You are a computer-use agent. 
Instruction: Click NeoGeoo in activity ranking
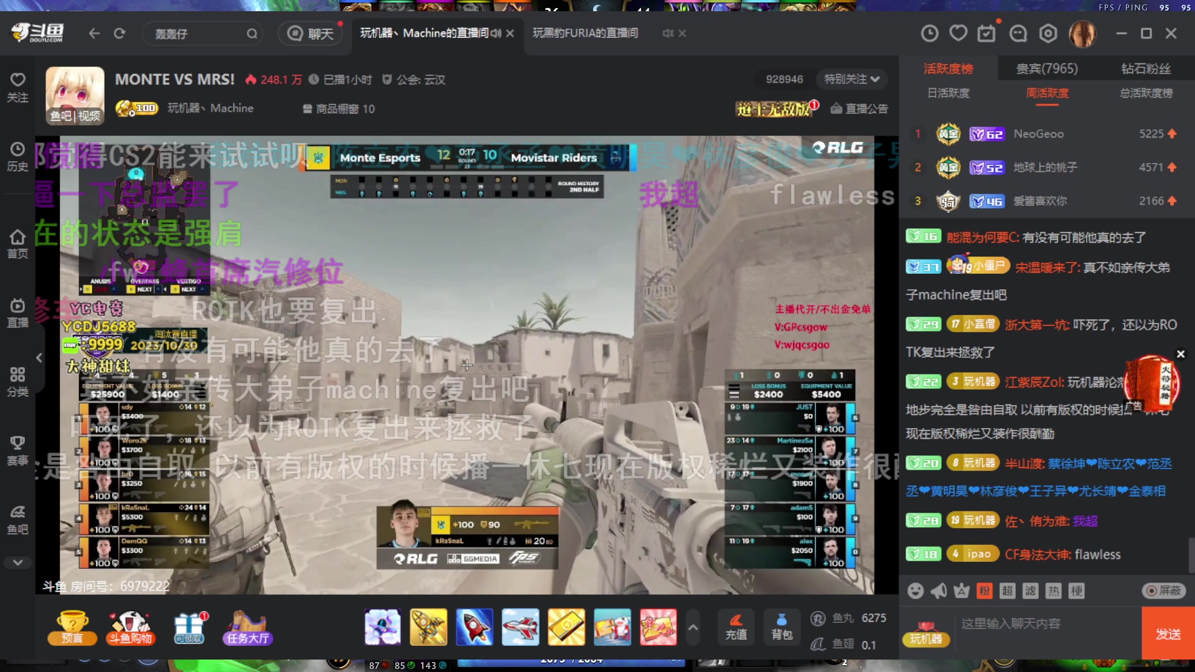(x=1038, y=134)
